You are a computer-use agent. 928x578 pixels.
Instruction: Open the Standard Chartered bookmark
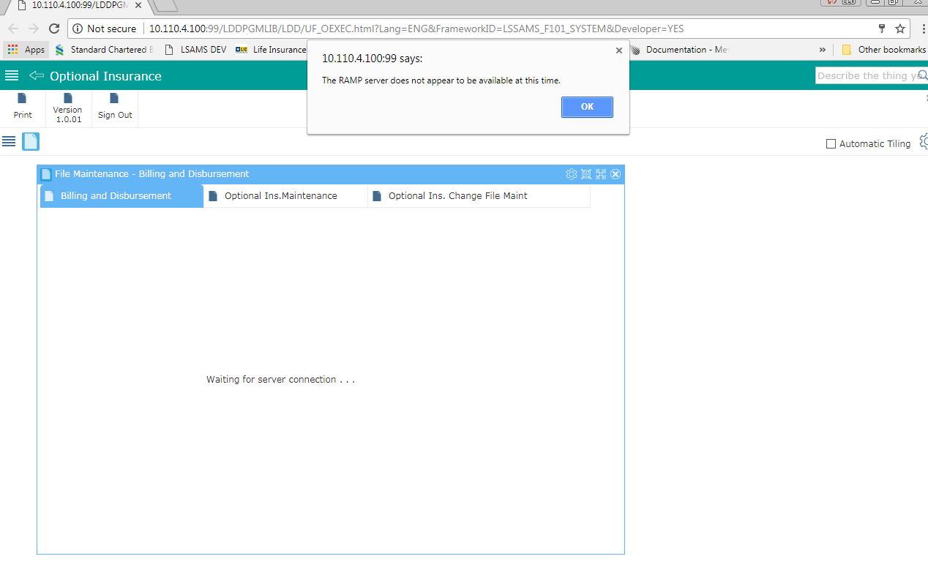(104, 50)
